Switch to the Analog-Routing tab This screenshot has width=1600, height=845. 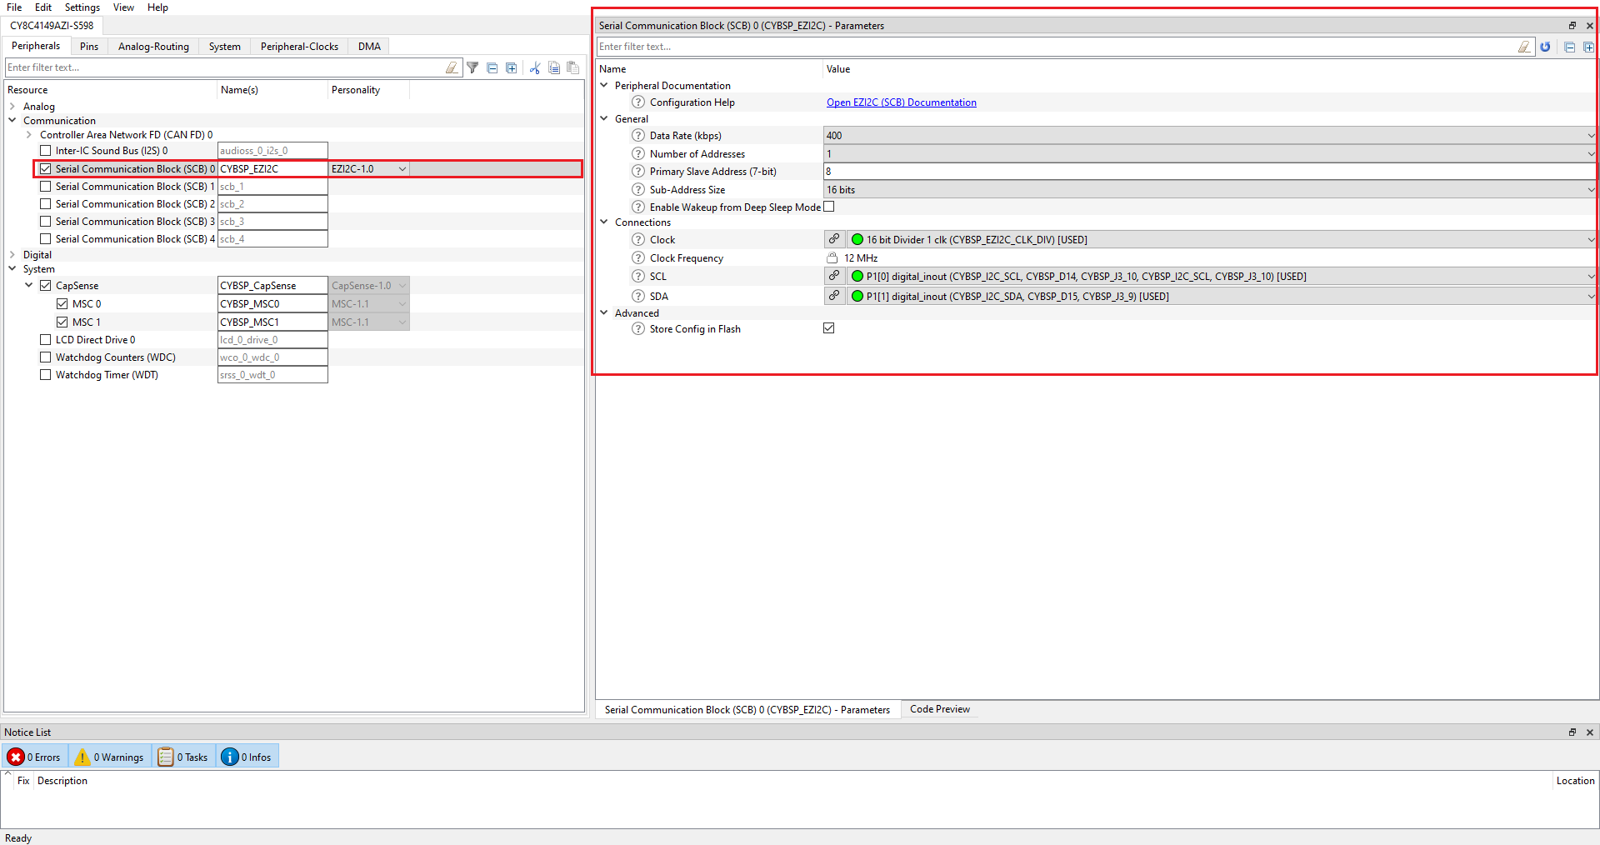tap(153, 47)
